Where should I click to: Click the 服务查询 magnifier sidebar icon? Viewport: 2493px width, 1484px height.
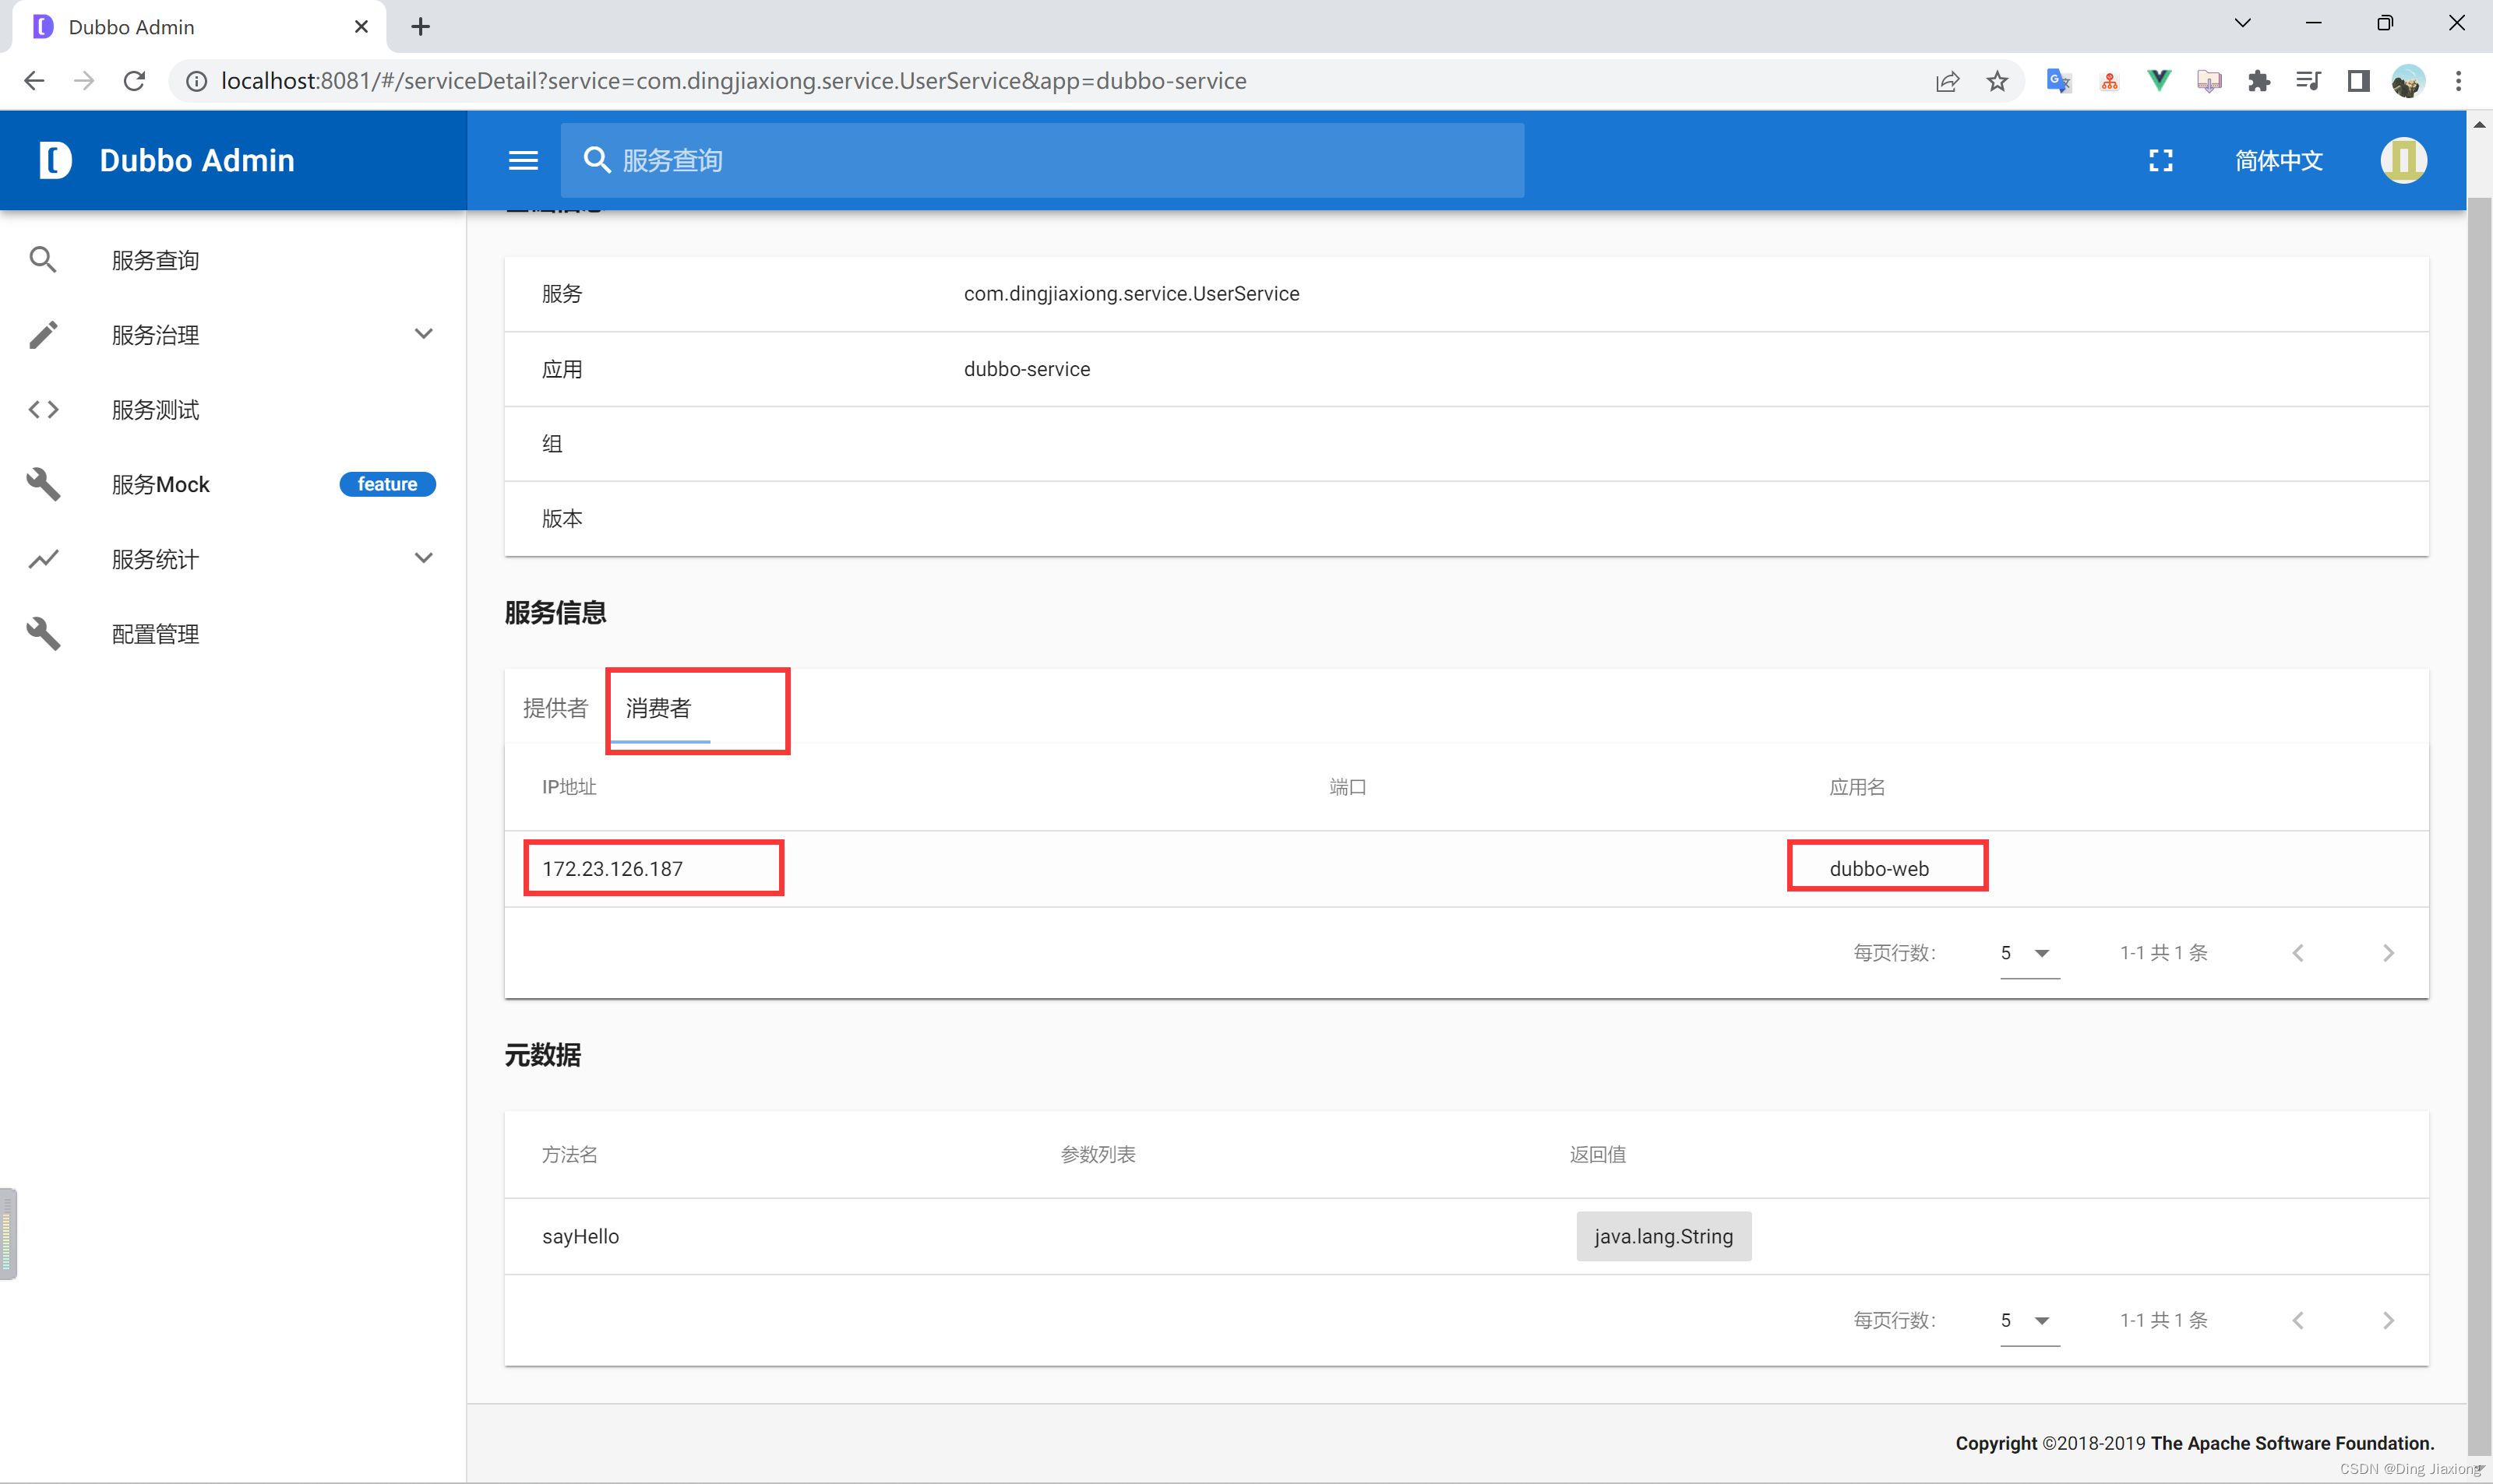[43, 260]
